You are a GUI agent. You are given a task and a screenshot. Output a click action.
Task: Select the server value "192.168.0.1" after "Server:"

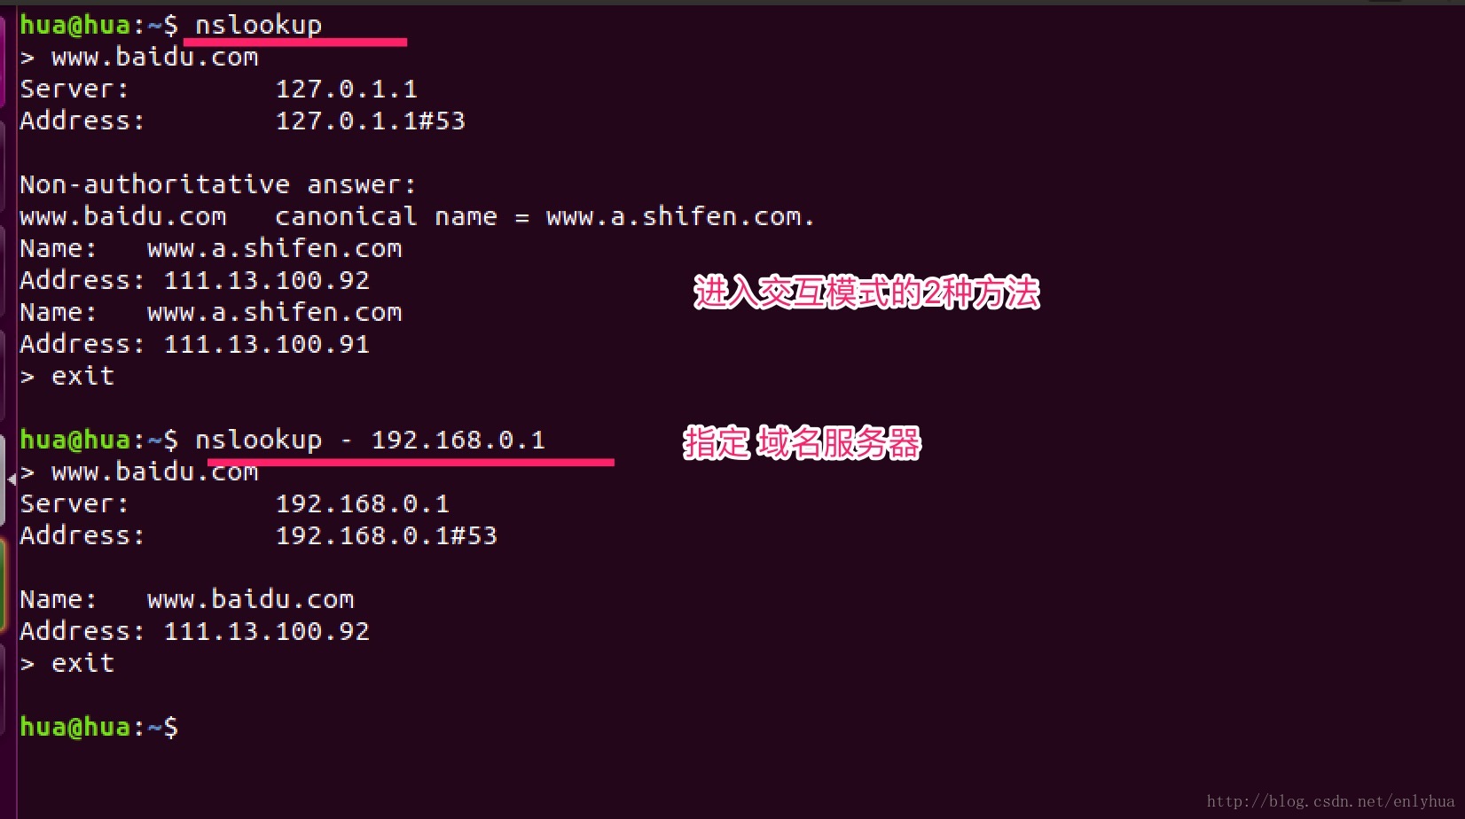tap(362, 503)
